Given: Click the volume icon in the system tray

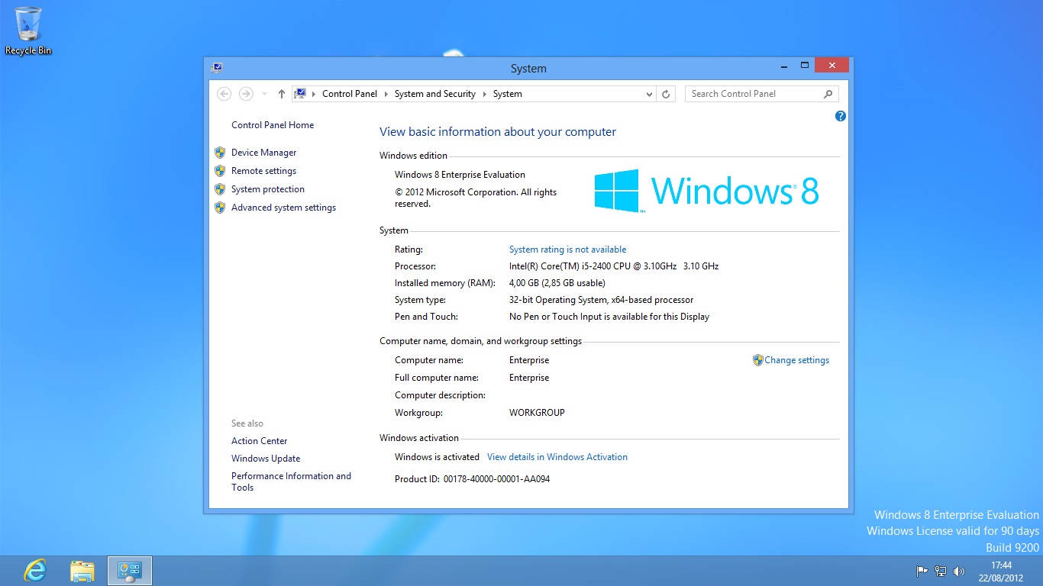Looking at the screenshot, I should point(959,570).
